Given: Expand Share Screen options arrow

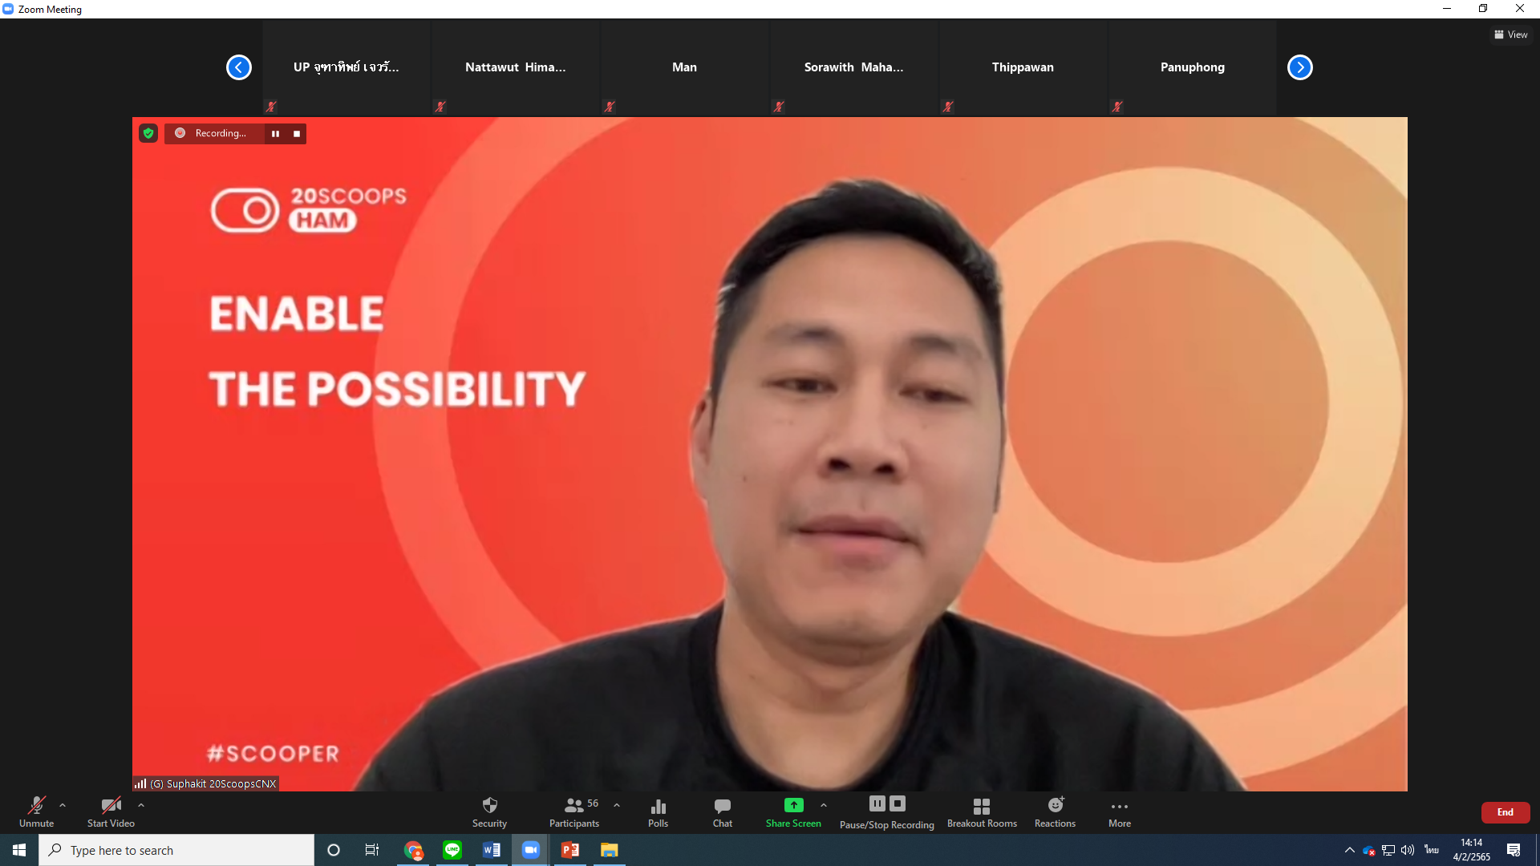Looking at the screenshot, I should click(x=824, y=805).
